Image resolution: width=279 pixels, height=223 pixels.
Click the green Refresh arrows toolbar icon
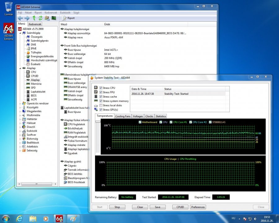(x=40, y=18)
